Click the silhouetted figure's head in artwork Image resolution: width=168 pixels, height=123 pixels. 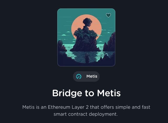coord(87,22)
